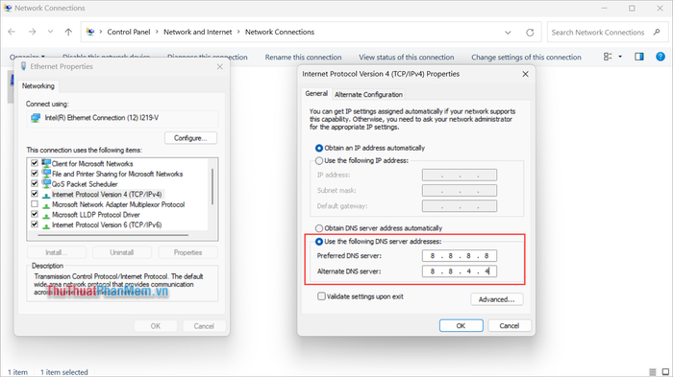The height and width of the screenshot is (377, 673).
Task: Confirm with OK in TCP/IPv4 Properties
Action: click(461, 325)
